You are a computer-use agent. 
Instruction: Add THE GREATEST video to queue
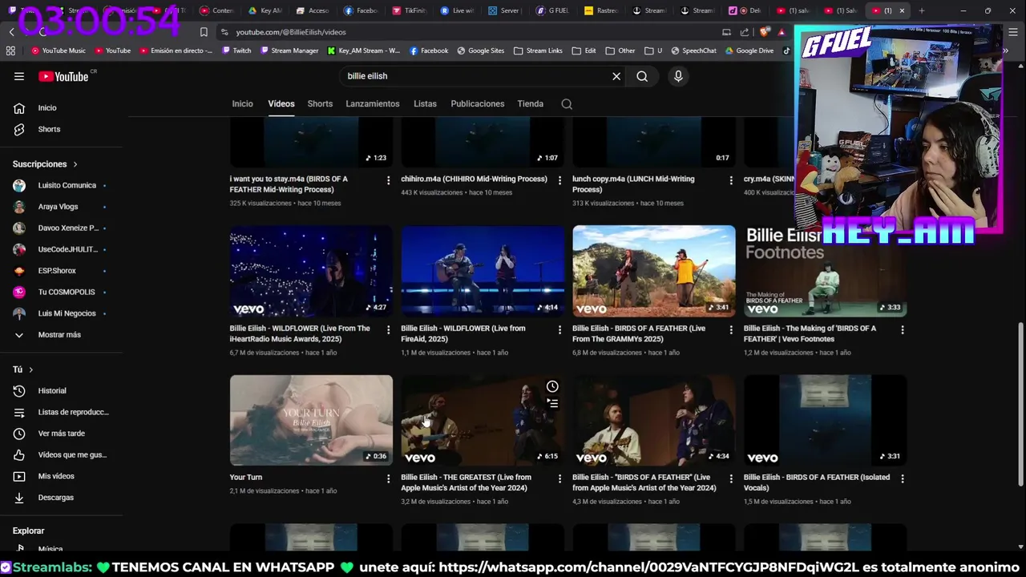(552, 403)
